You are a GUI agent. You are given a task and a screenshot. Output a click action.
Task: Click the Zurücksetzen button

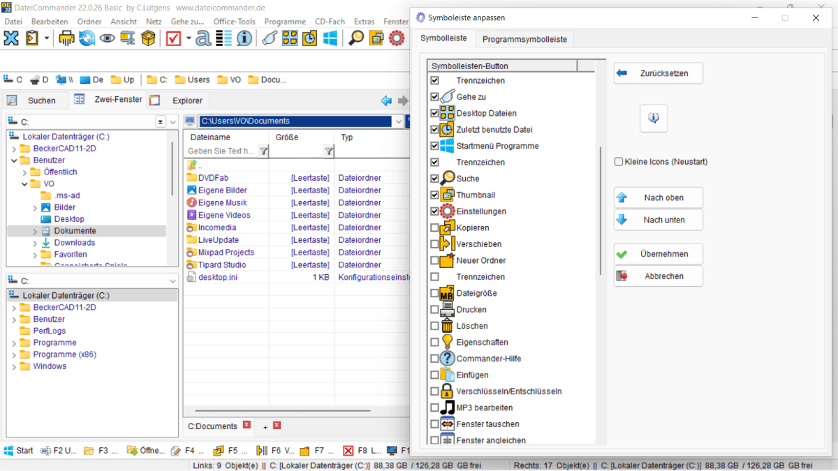coord(658,73)
